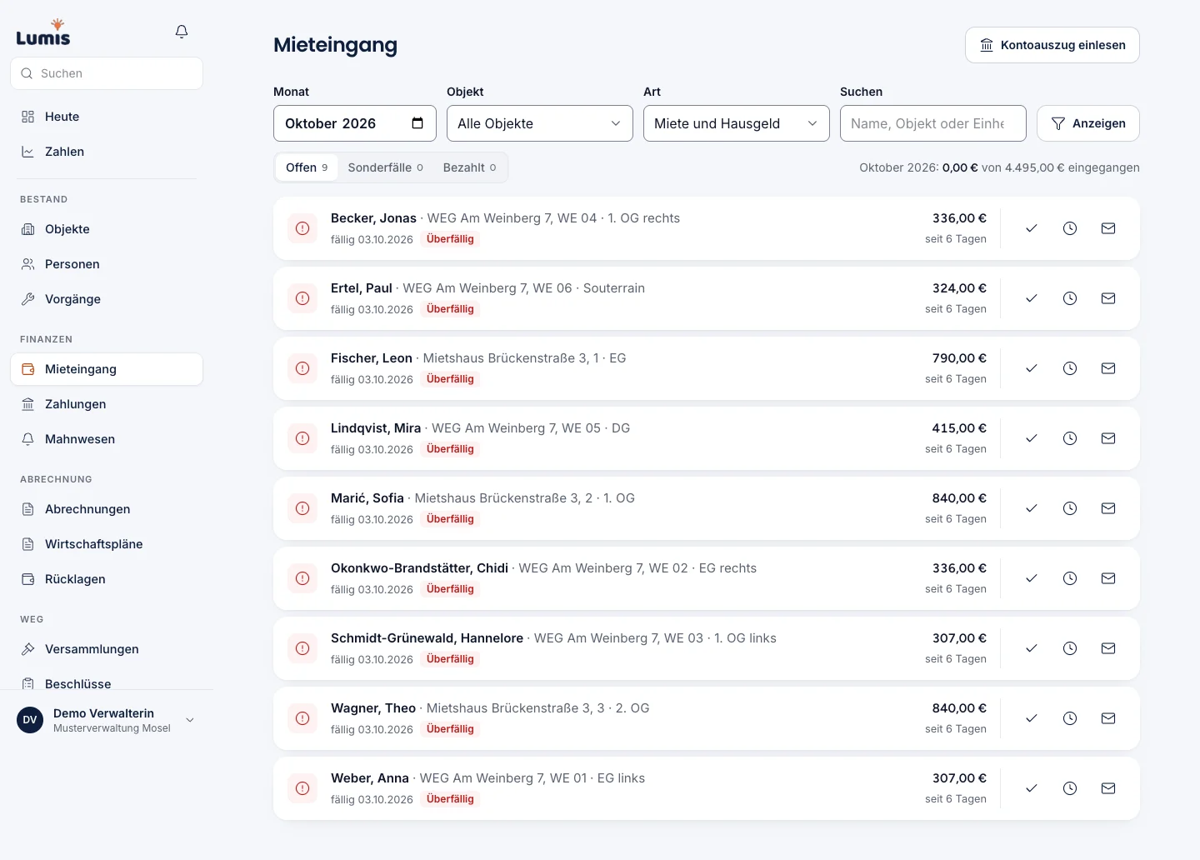The width and height of the screenshot is (1200, 860).
Task: Open Heute in the sidebar
Action: [107, 117]
